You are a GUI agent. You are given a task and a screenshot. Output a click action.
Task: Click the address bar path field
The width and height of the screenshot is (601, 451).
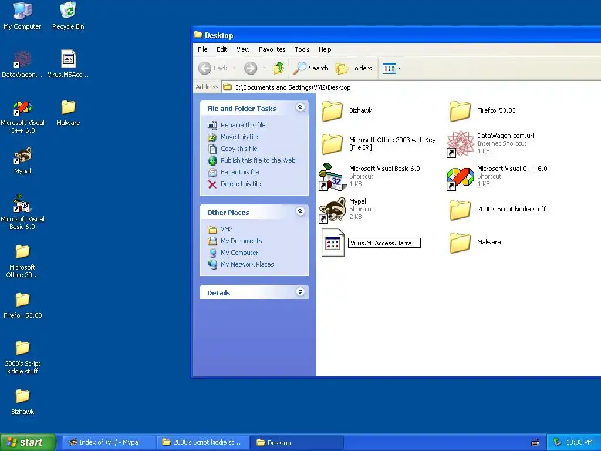(x=411, y=87)
